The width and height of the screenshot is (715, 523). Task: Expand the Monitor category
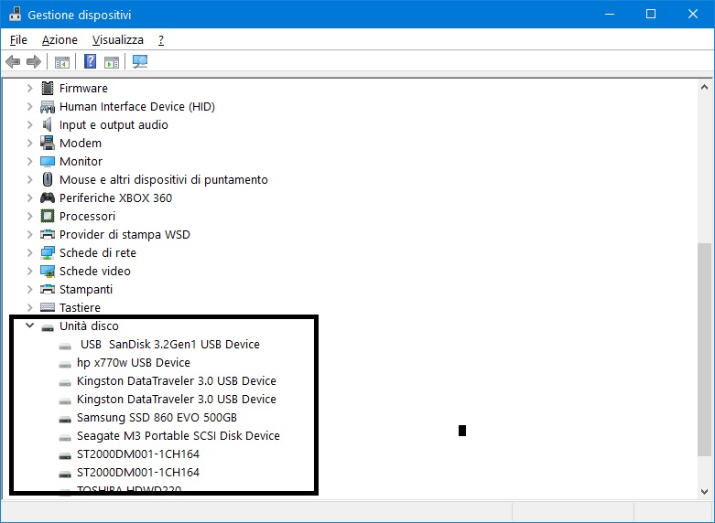coord(29,161)
